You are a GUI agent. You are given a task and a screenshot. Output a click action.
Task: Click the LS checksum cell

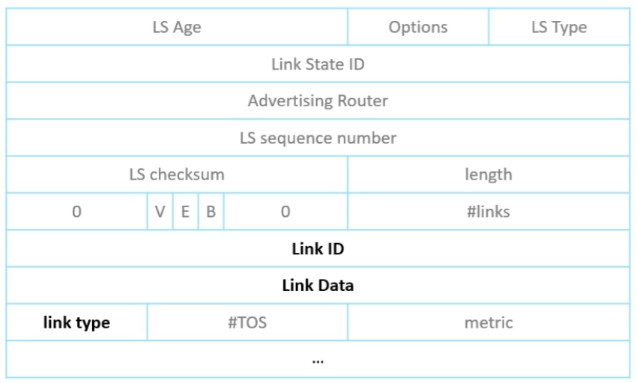point(177,175)
